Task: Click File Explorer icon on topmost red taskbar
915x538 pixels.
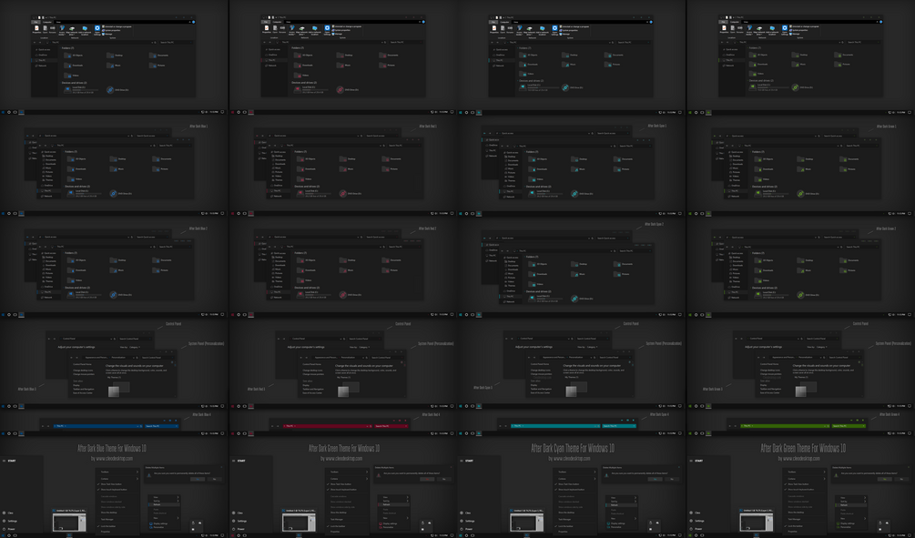Action: (251, 112)
